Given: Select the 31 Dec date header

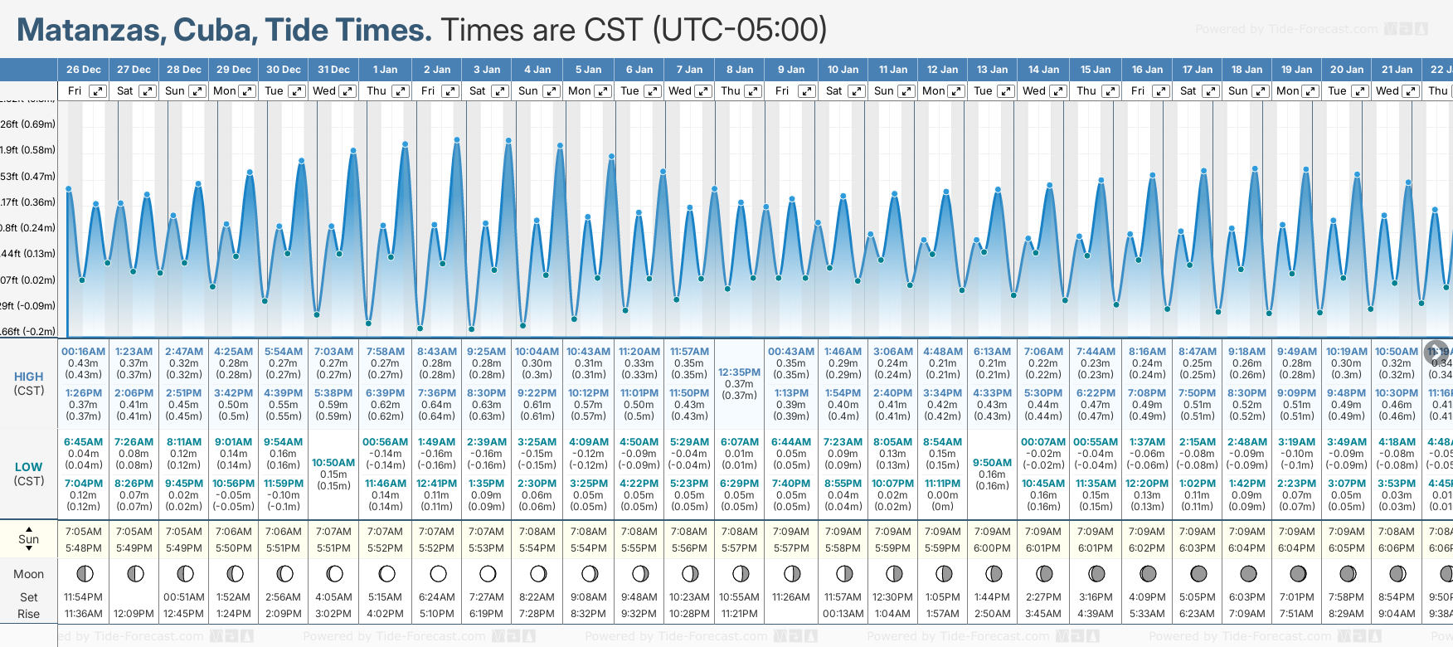Looking at the screenshot, I should pos(333,70).
